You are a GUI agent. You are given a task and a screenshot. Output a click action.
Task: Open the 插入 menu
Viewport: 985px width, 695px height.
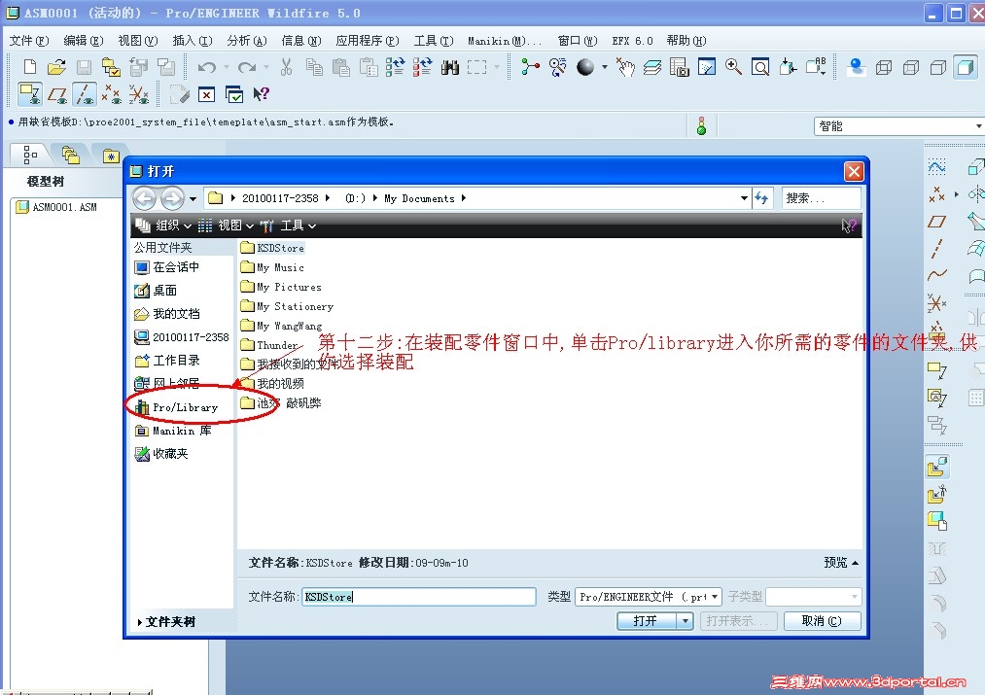click(193, 41)
